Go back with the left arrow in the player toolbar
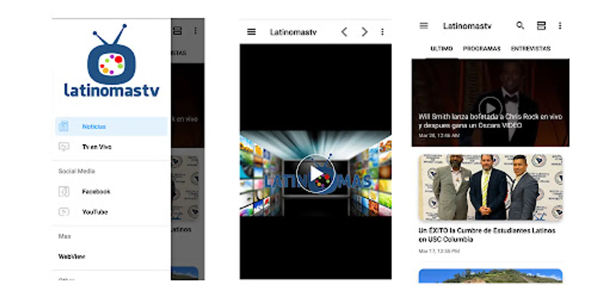Viewport: 611px width, 298px height. (x=344, y=32)
